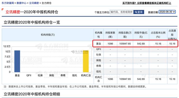Click the stock code search input field

121,12
